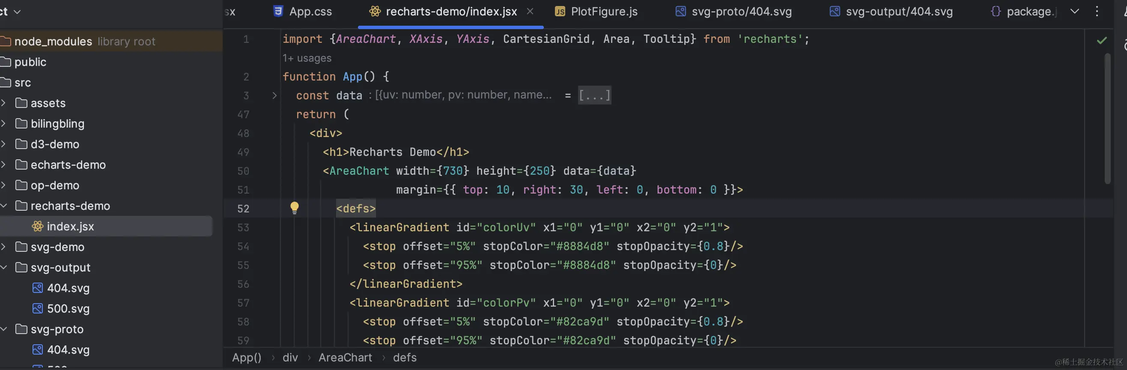The height and width of the screenshot is (370, 1127).
Task: Expand the svg-demo folder
Action: tap(3, 247)
